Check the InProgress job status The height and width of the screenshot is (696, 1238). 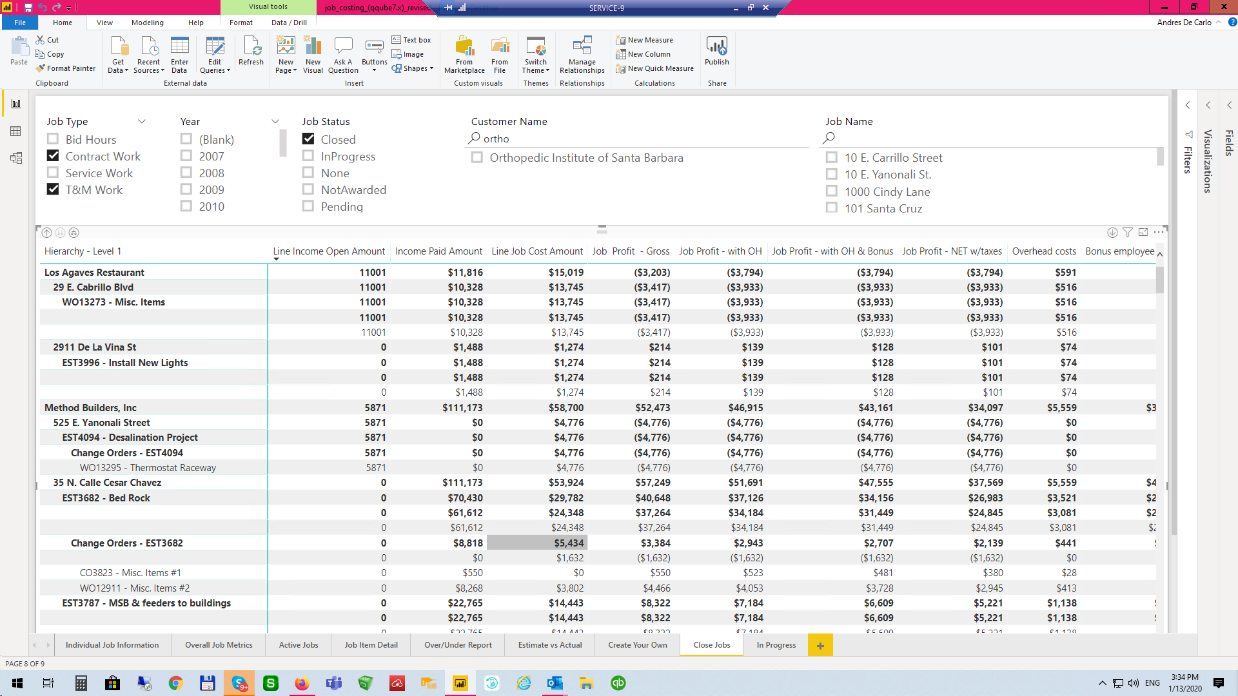point(308,156)
